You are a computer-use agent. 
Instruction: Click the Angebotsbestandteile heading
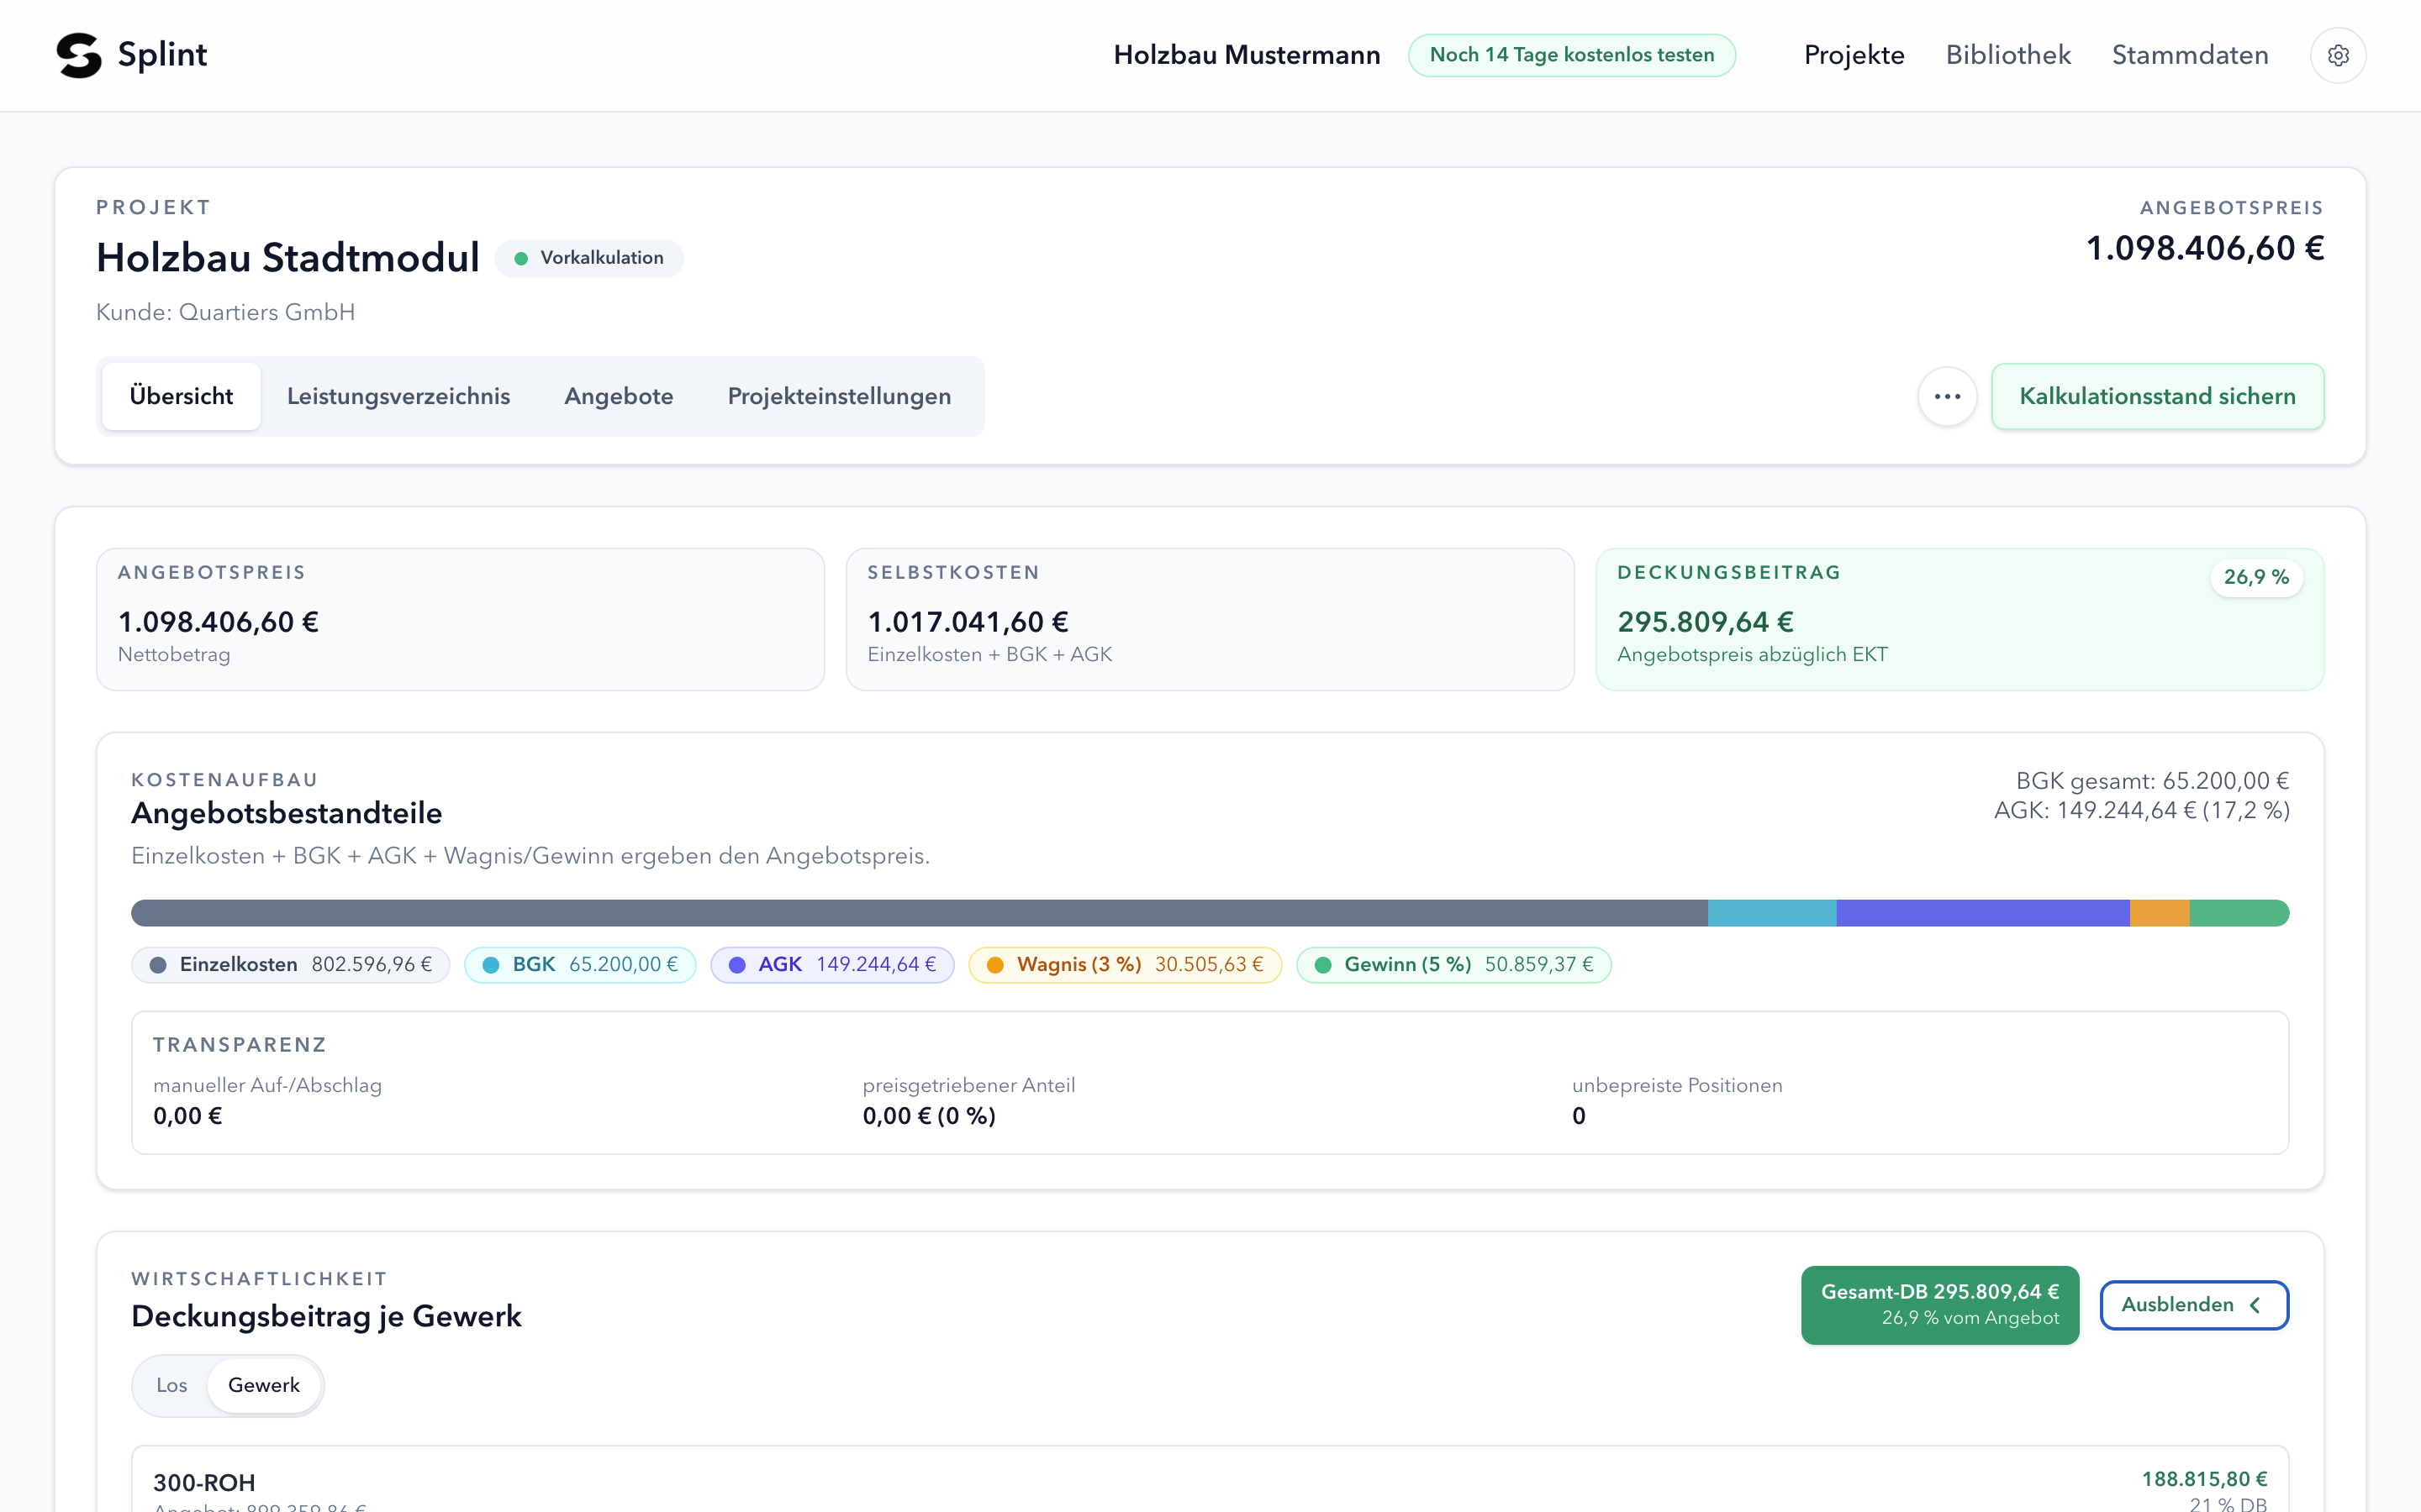[x=286, y=813]
